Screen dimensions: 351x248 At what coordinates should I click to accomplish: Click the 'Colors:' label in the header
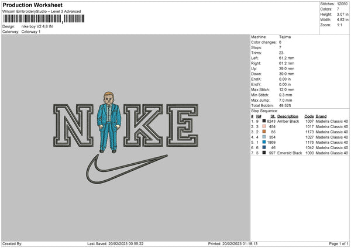click(326, 9)
